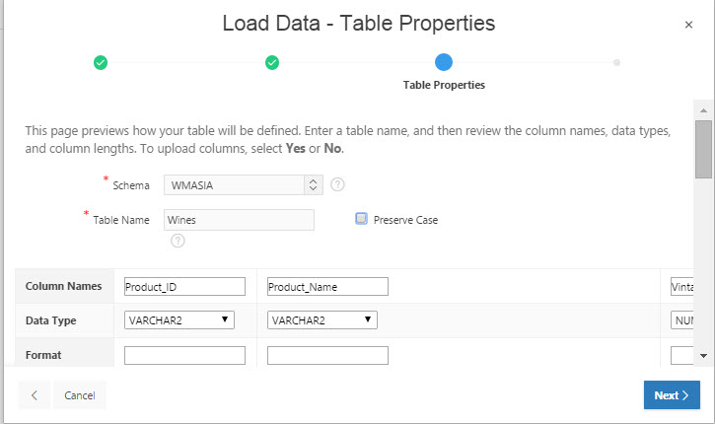Open Data Type dropdown for Product_Name

[322, 319]
